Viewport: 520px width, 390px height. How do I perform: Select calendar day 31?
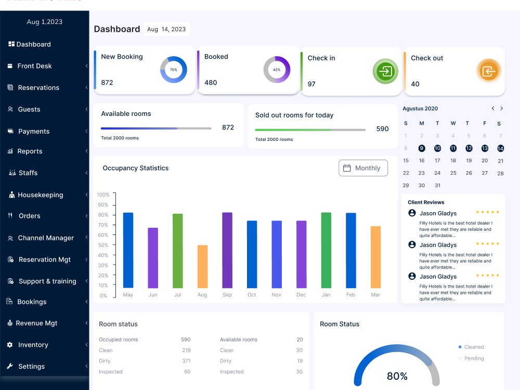pyautogui.click(x=437, y=186)
